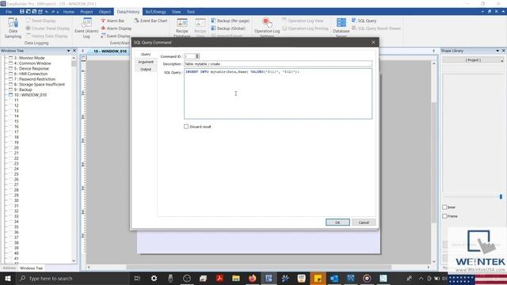This screenshot has width=507, height=285.
Task: Insert an Event Bar Chart
Action: tap(151, 21)
